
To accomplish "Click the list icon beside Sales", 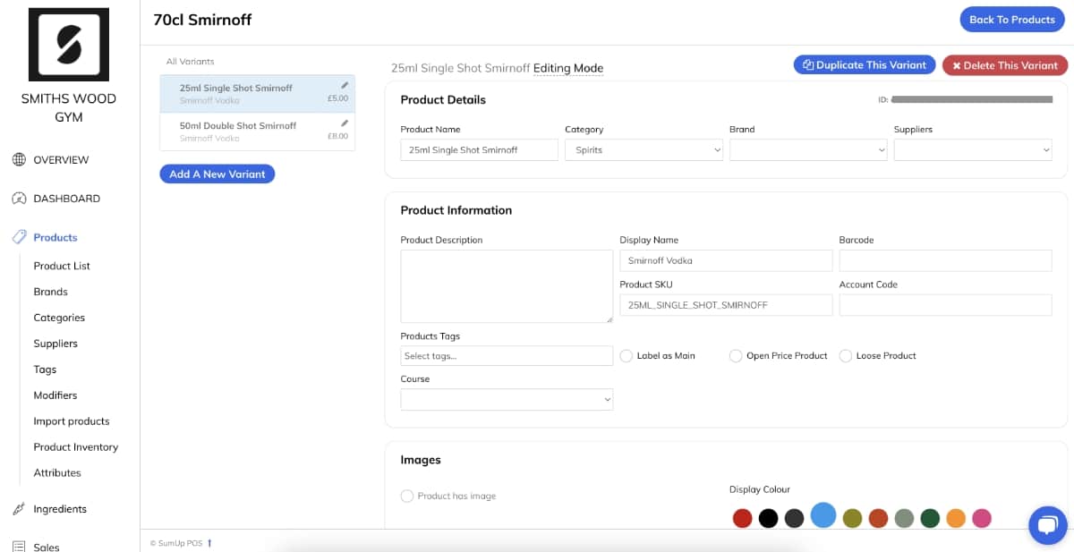I will pyautogui.click(x=19, y=547).
